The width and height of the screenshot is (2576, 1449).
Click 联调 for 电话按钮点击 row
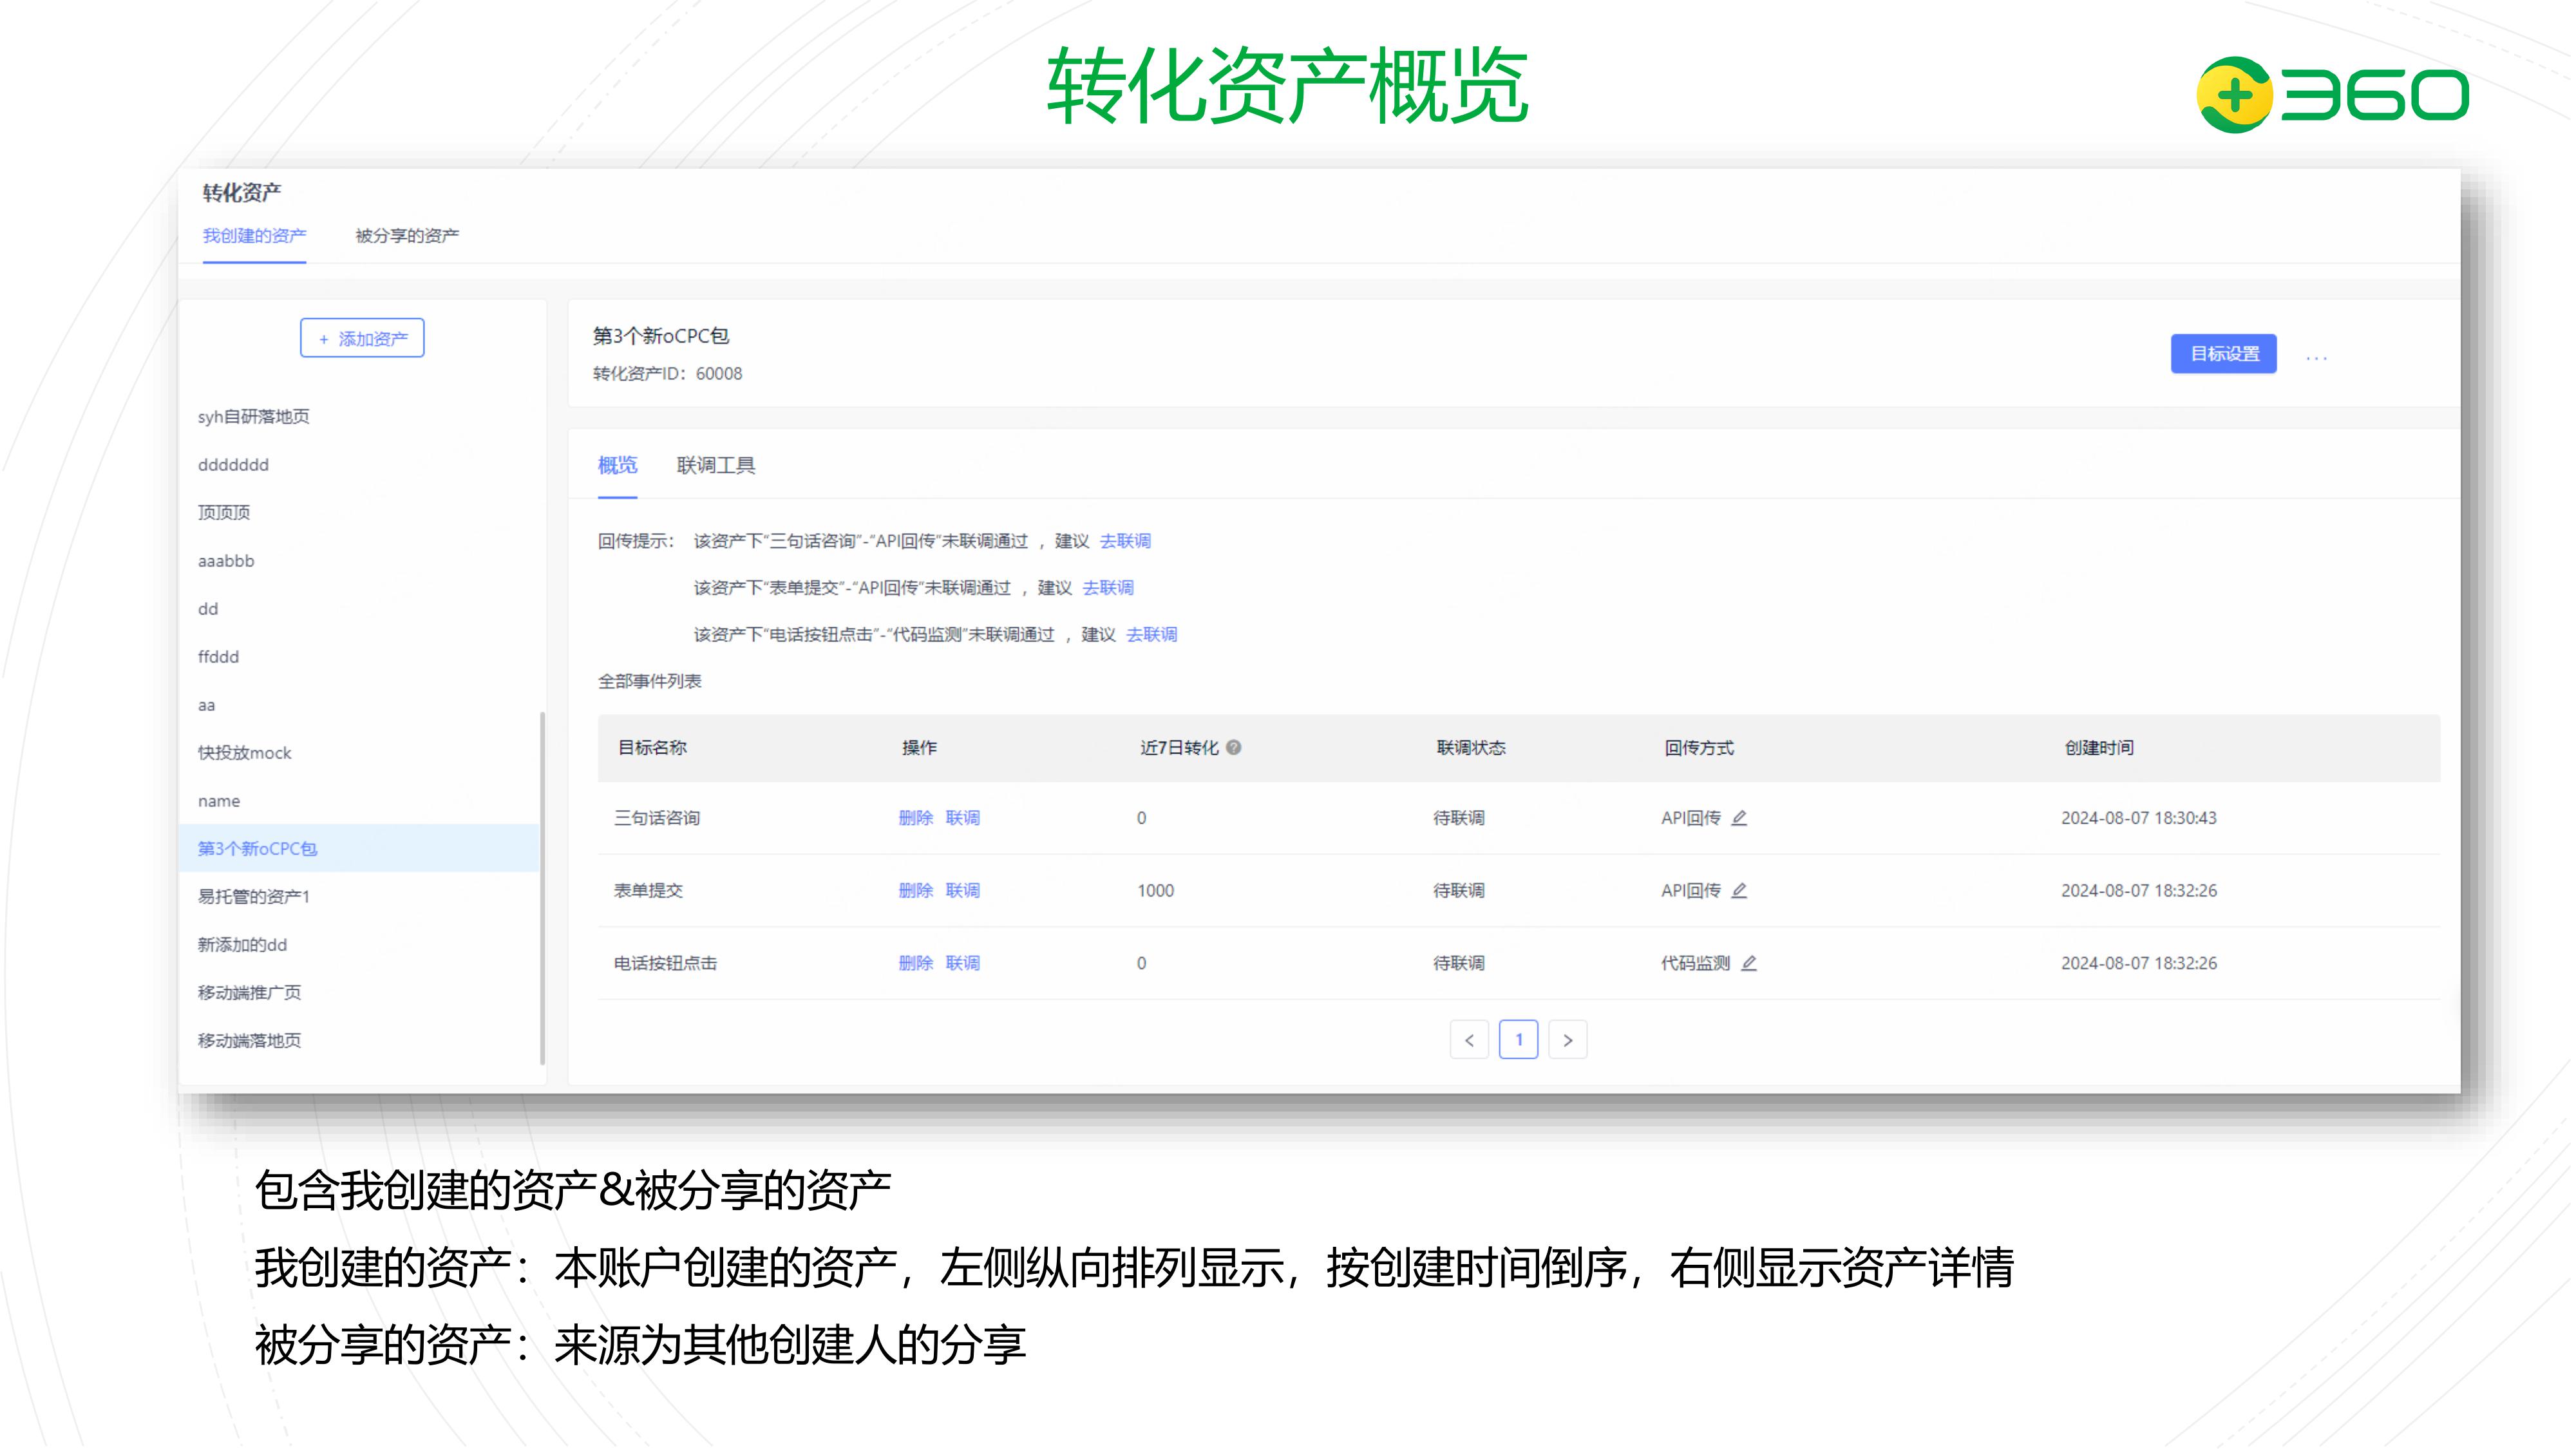click(x=963, y=963)
